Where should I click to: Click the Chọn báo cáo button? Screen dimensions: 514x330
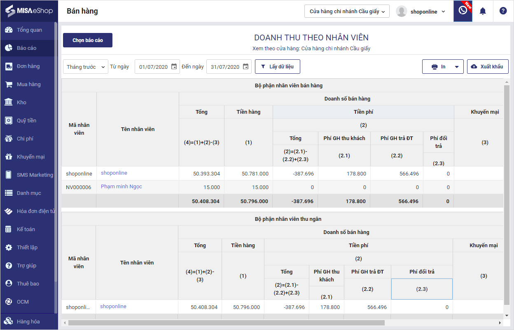point(88,40)
